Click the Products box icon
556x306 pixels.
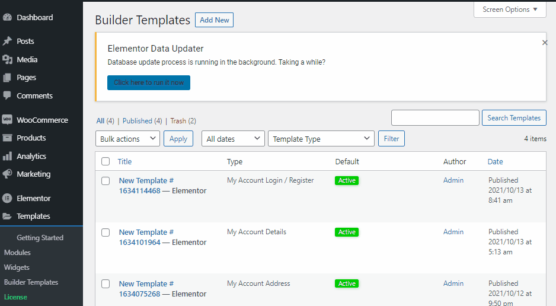click(7, 138)
